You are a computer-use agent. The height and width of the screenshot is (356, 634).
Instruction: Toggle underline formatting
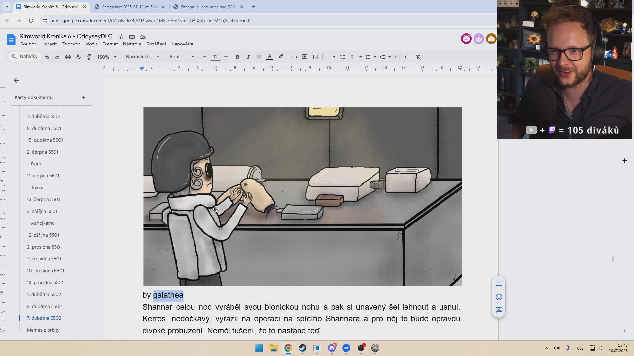pyautogui.click(x=259, y=57)
